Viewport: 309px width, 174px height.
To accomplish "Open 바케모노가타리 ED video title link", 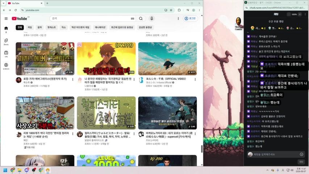I will coord(169,135).
